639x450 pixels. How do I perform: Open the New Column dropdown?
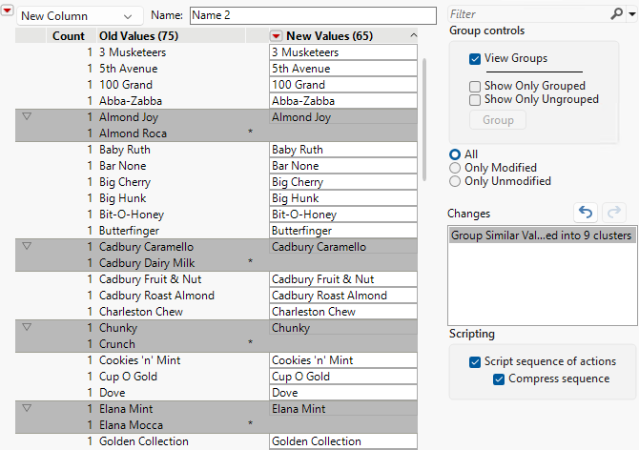click(x=79, y=16)
